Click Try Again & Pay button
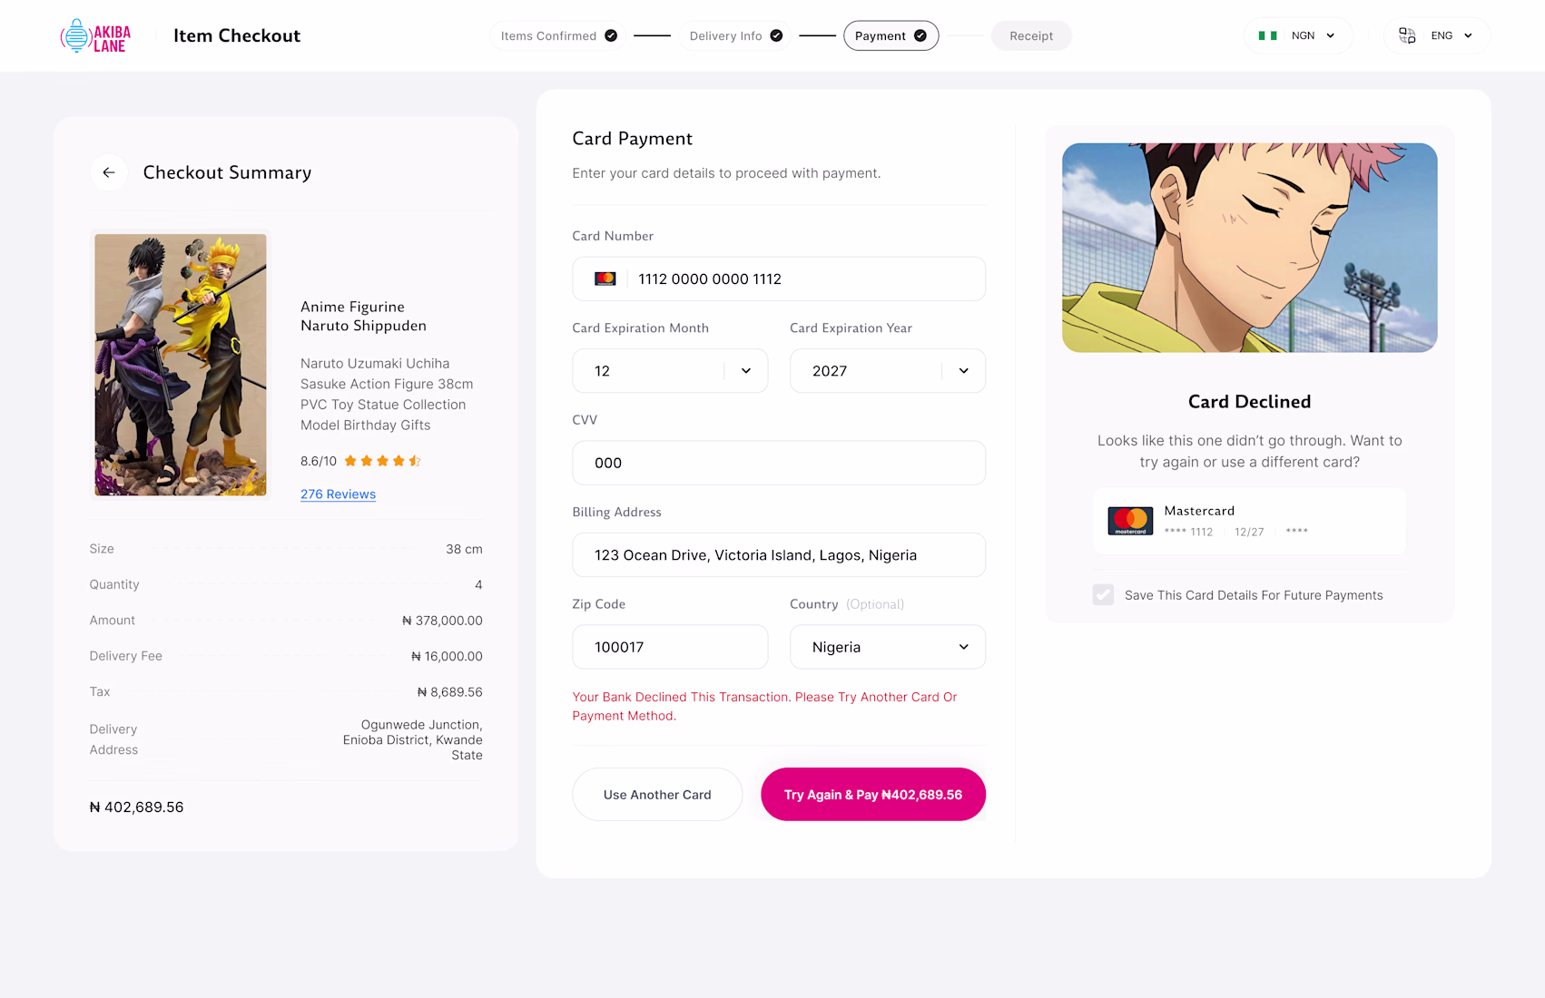Screen dimensions: 1545x998 click(x=873, y=795)
